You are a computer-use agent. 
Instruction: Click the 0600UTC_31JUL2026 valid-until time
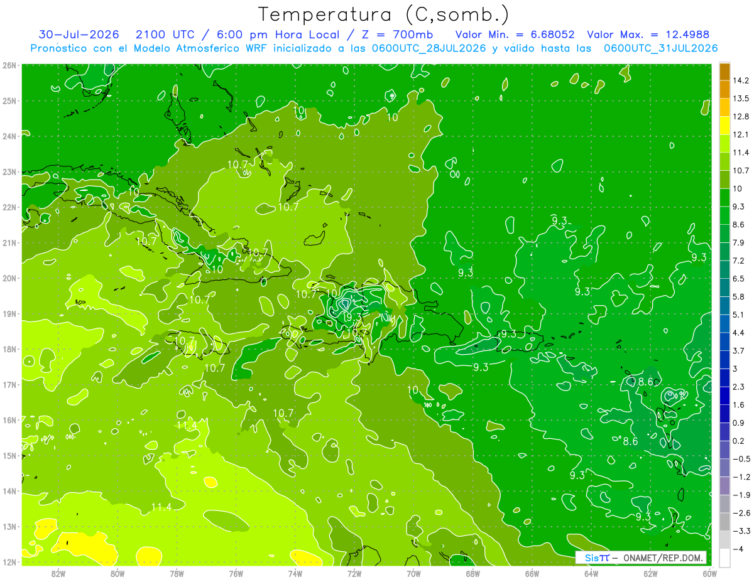click(660, 48)
